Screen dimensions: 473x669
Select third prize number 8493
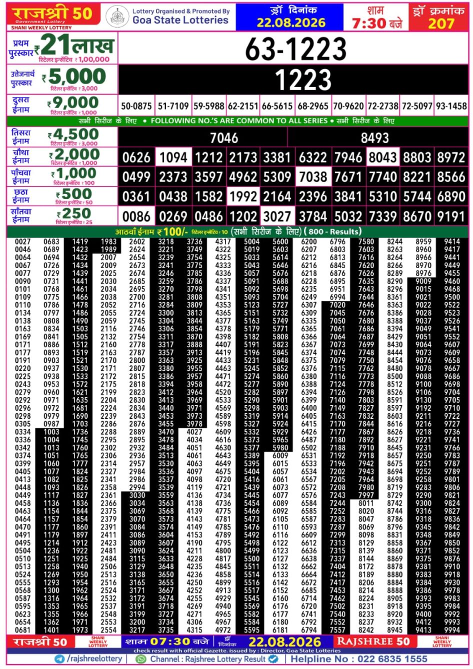click(374, 138)
